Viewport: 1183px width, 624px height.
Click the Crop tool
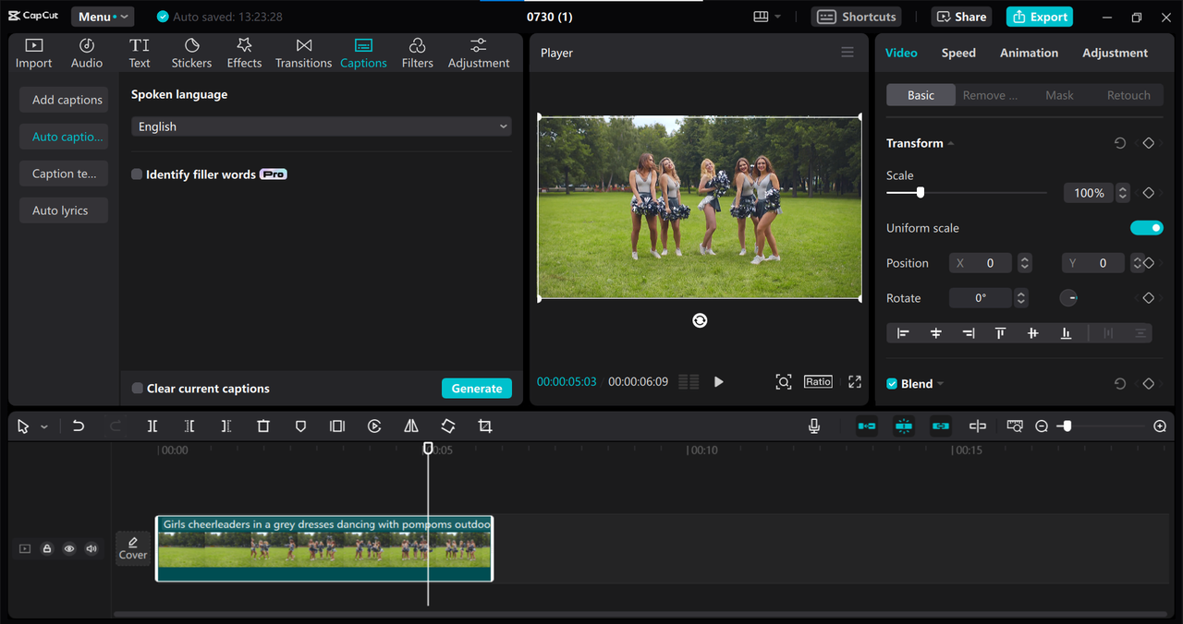tap(485, 426)
